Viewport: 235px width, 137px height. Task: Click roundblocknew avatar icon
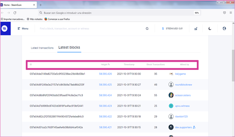point(171,85)
